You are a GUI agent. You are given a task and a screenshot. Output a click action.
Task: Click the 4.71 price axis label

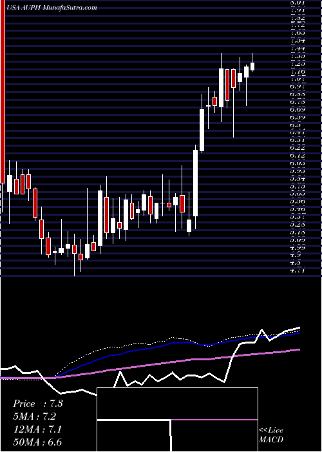coord(298,271)
